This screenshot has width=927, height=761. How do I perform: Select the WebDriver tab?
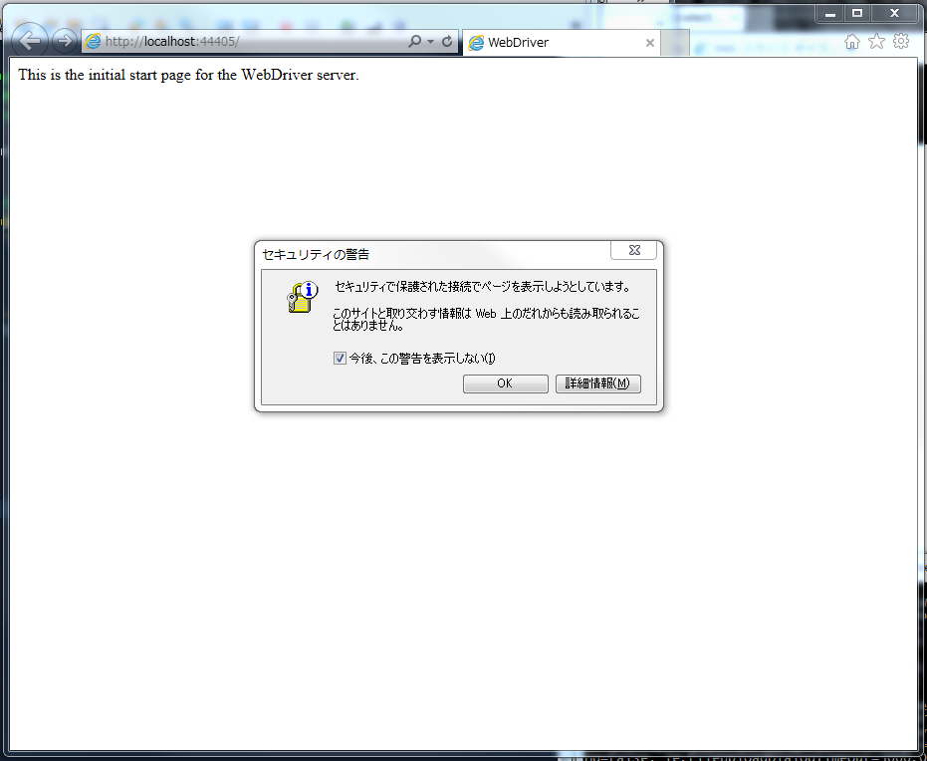click(553, 43)
